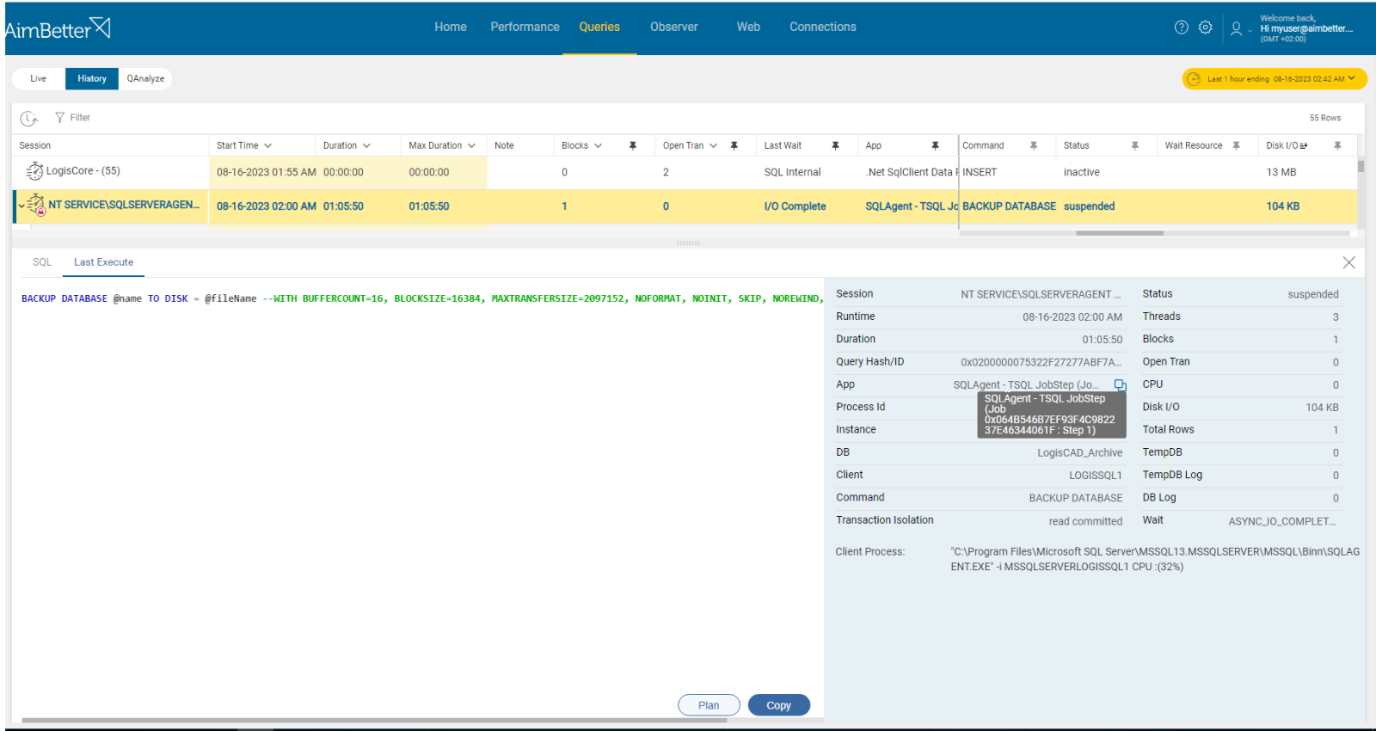The image size is (1376, 731).
Task: Pin the App column
Action: tap(936, 145)
